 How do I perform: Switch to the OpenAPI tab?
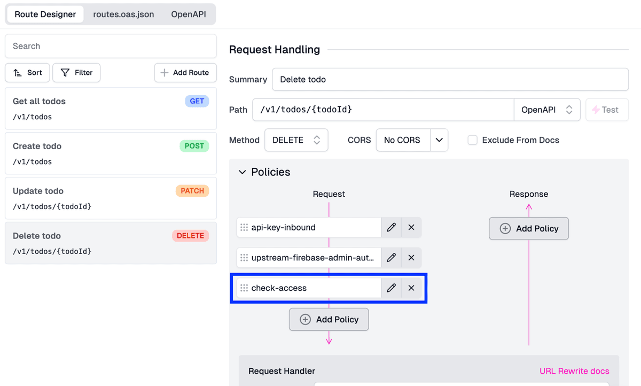(x=189, y=14)
